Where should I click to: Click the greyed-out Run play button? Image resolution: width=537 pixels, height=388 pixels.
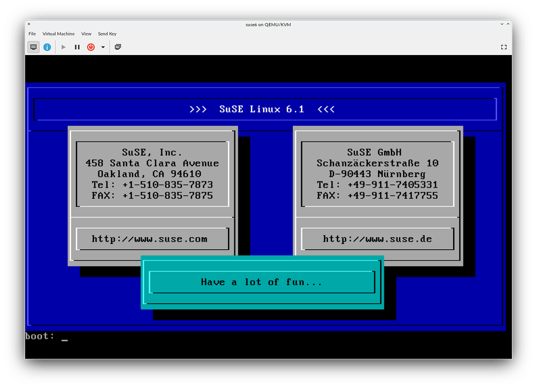click(x=63, y=47)
